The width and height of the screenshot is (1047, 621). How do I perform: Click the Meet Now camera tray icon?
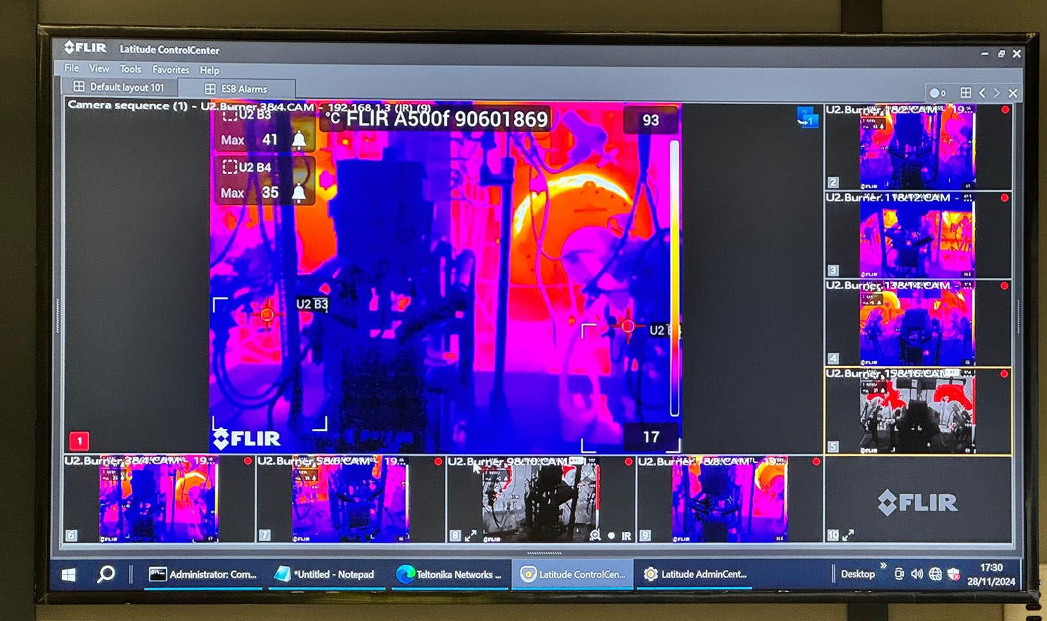click(900, 575)
